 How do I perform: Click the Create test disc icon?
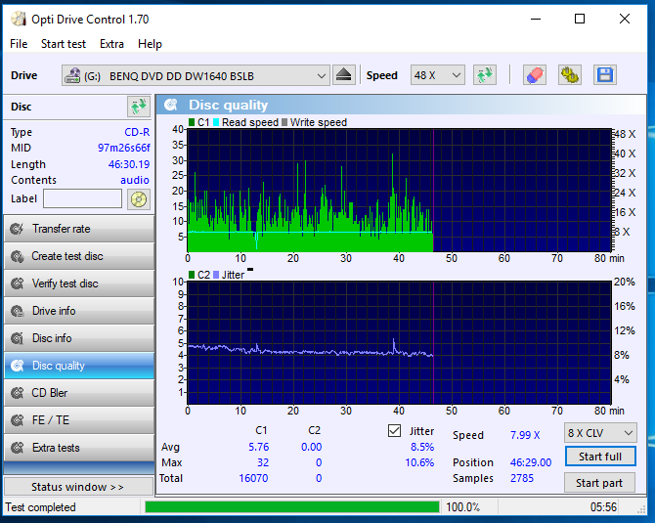(x=18, y=256)
